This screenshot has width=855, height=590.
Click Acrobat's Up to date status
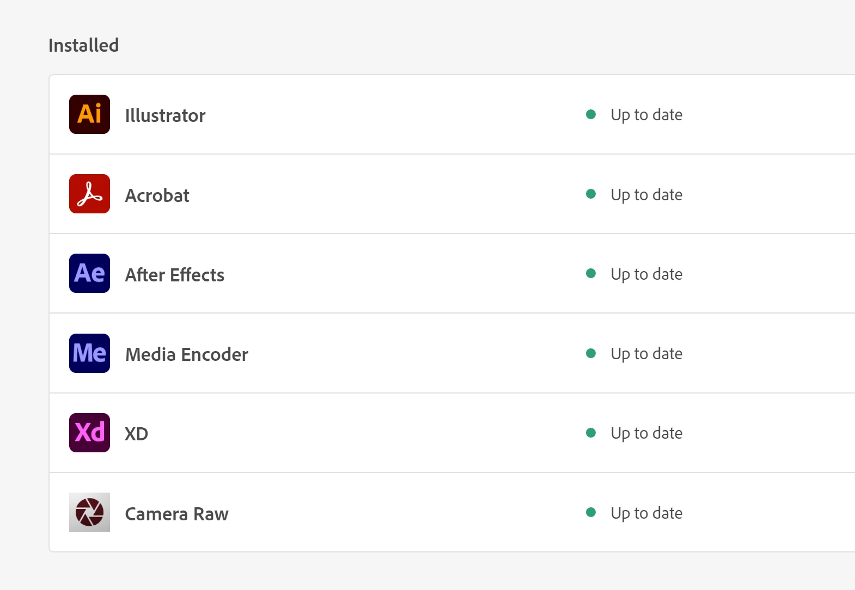pos(646,195)
